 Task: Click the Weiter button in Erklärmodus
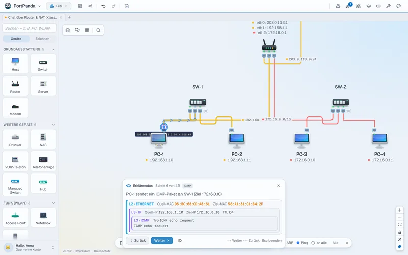(x=162, y=240)
